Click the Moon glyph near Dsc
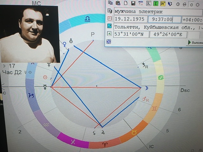 [147, 88]
